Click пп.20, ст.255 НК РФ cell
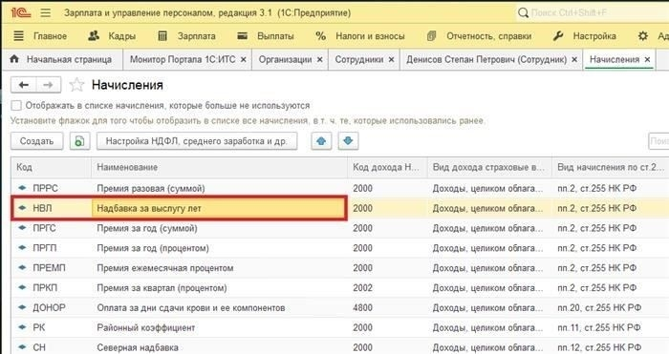The image size is (669, 354). click(599, 307)
